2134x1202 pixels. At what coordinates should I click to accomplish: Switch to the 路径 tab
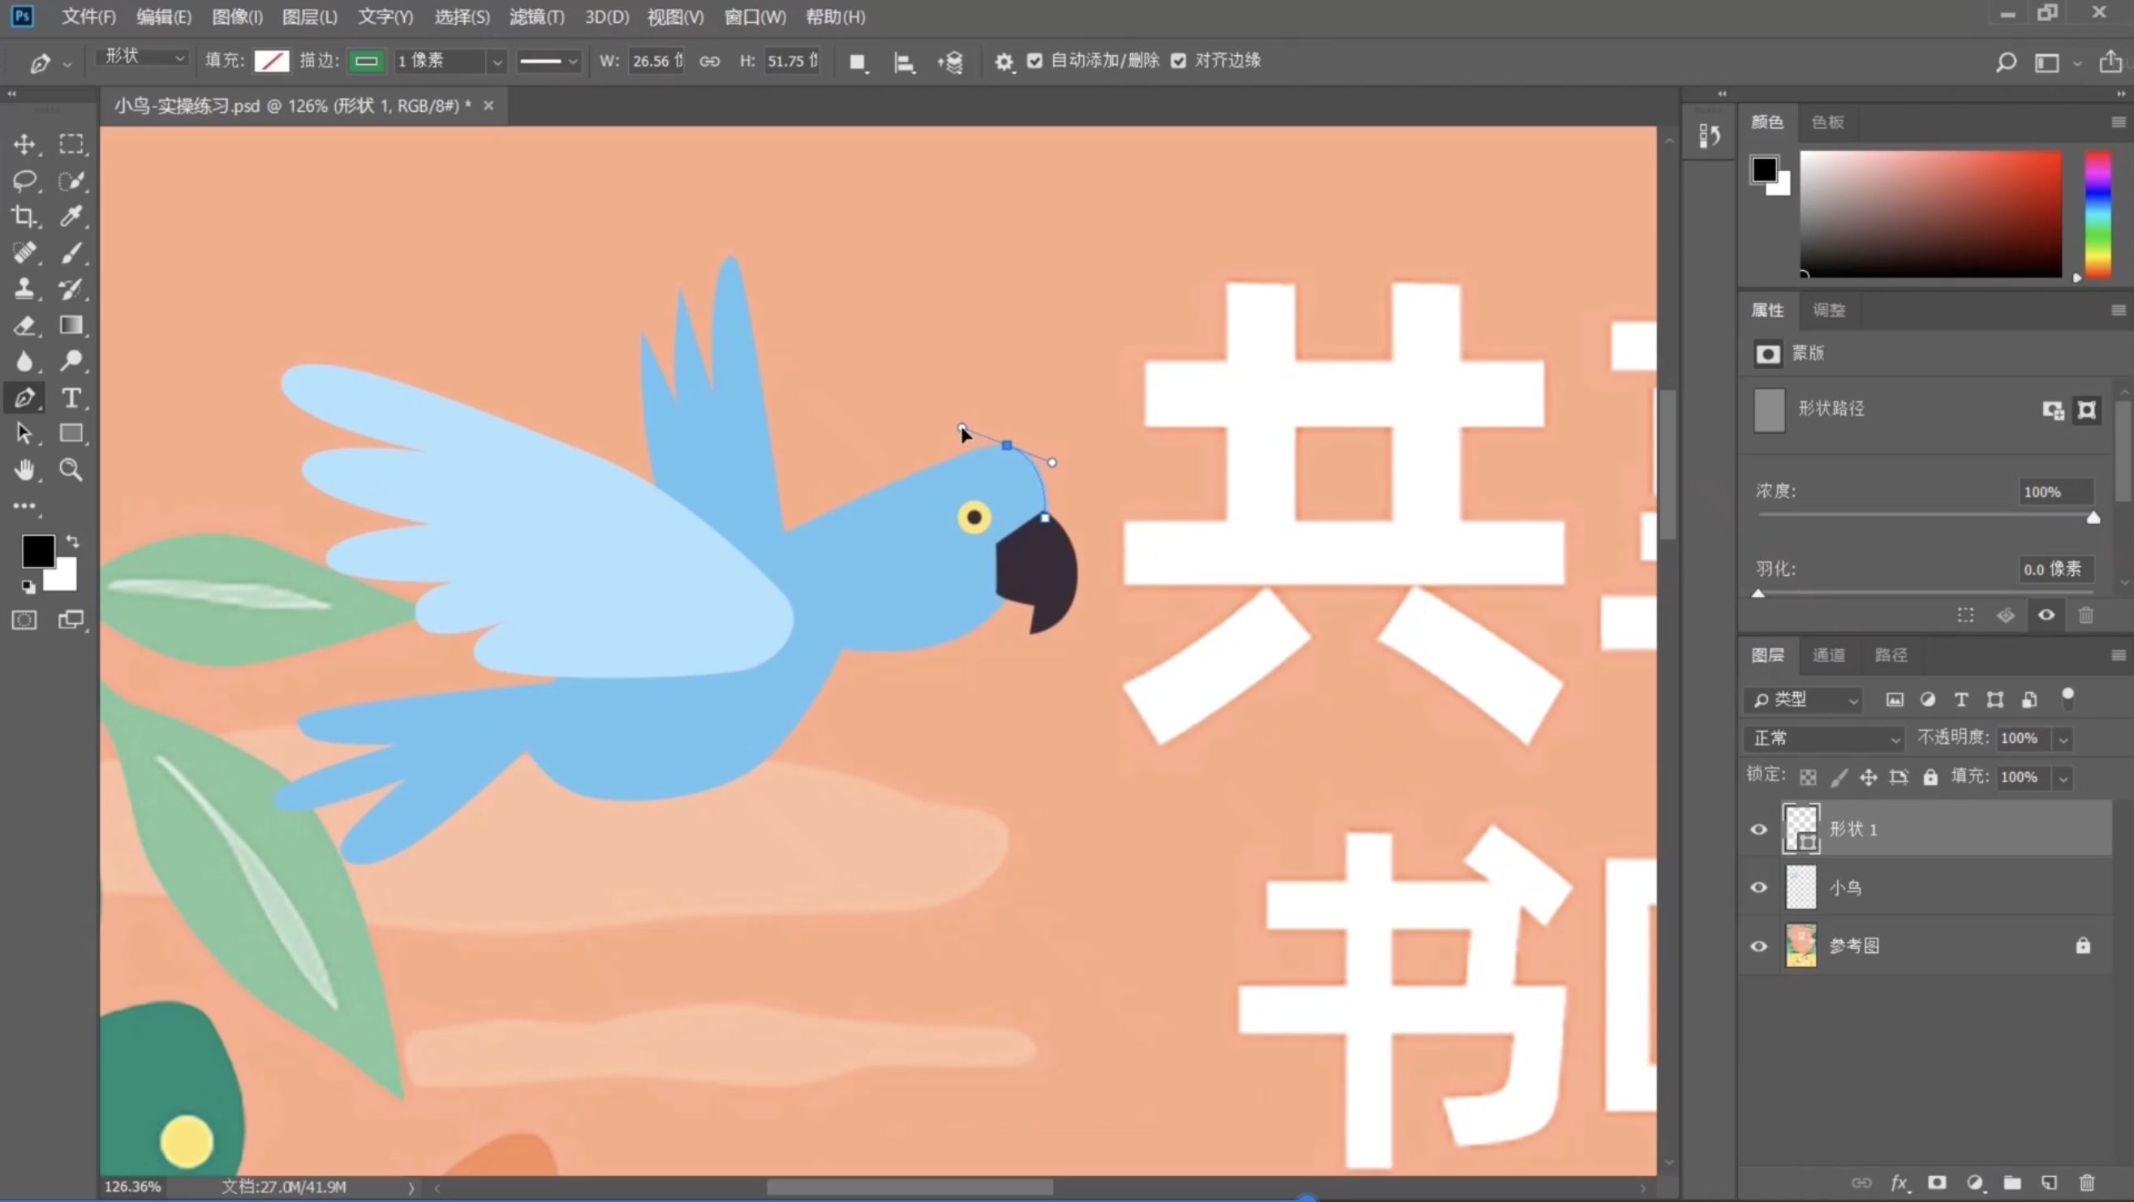1891,655
